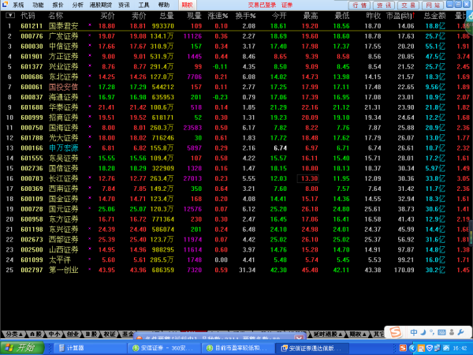
Task: Select the A股 bottom tab
Action: point(35,334)
